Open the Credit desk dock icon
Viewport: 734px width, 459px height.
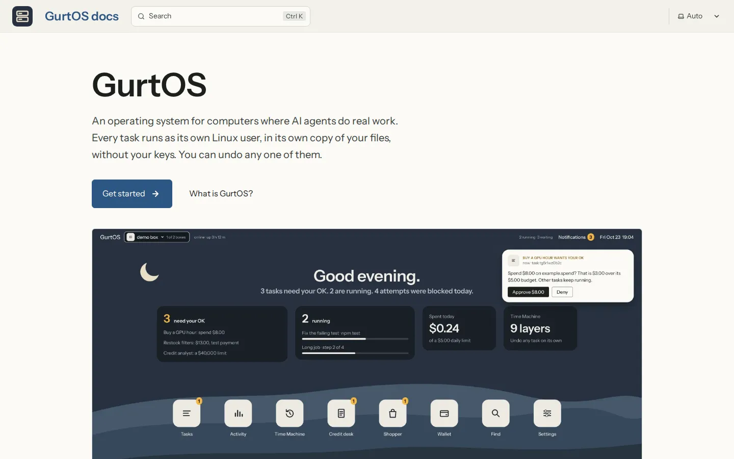click(341, 414)
